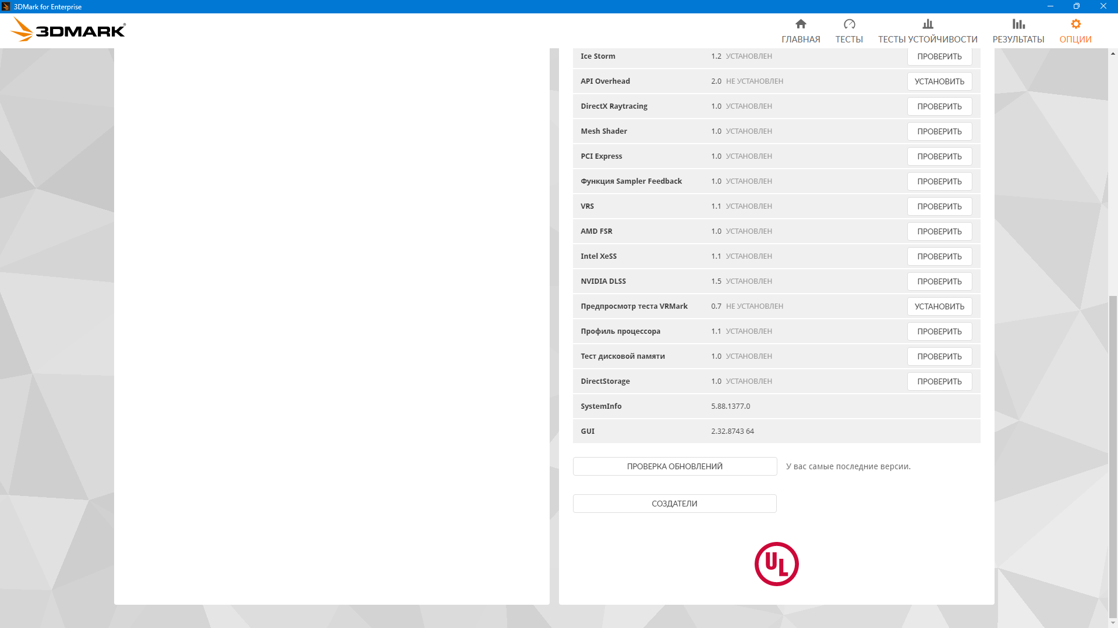Viewport: 1118px width, 628px height.
Task: Open Тесты via the gauge icon
Action: 849,24
